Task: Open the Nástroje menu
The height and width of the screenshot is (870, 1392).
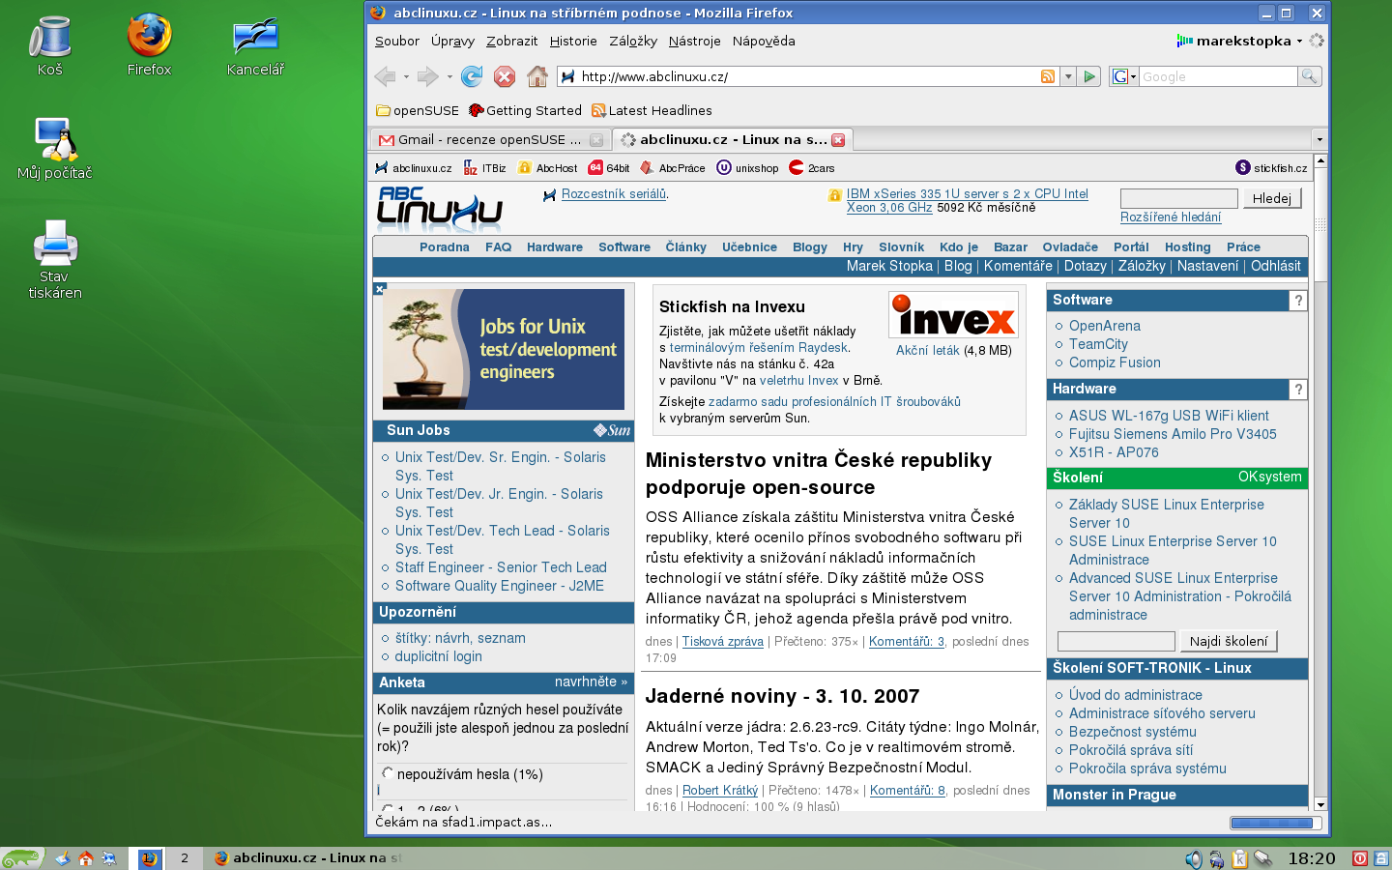Action: pos(694,41)
